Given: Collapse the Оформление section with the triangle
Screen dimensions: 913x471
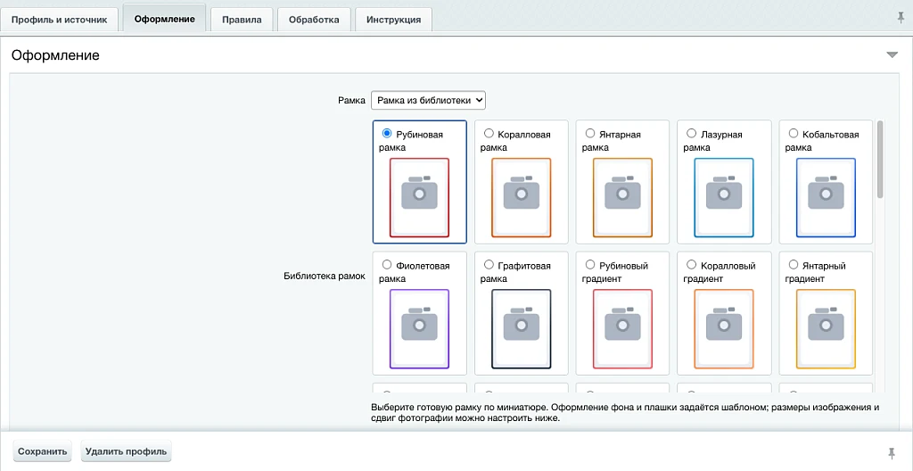Looking at the screenshot, I should point(892,54).
